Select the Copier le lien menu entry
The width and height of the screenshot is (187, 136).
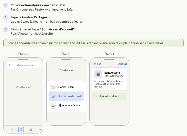click(x=66, y=87)
